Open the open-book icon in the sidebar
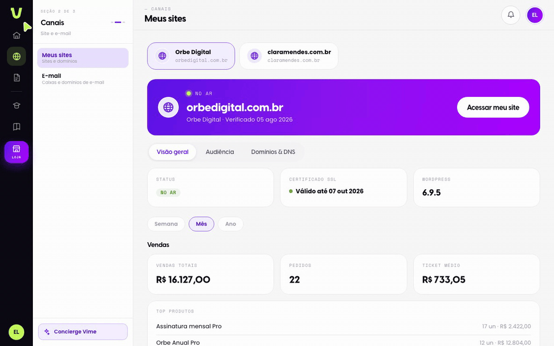The width and height of the screenshot is (554, 346). coord(16,127)
